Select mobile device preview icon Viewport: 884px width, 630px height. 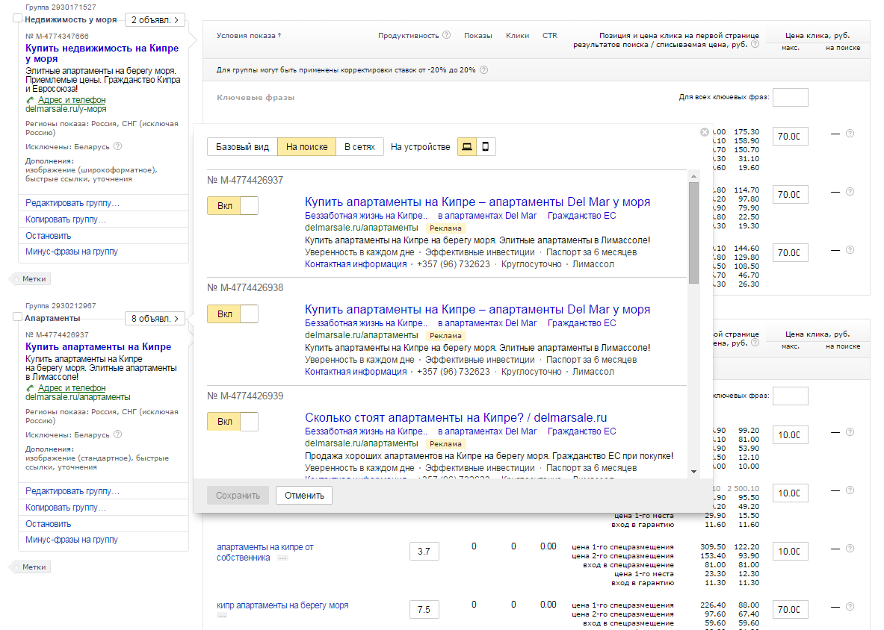(486, 147)
